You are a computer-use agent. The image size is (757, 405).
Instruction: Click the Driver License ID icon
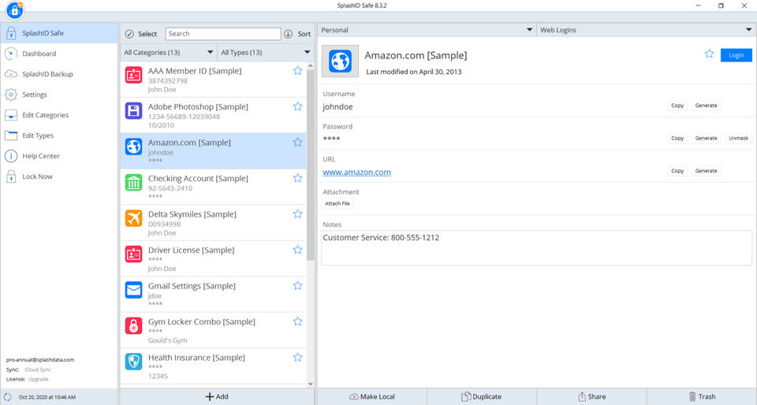[x=134, y=254]
